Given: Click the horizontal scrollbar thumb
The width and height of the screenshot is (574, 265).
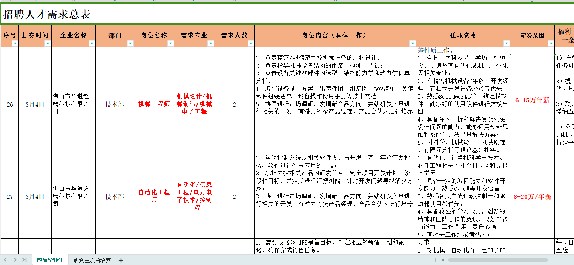Looking at the screenshot, I should (x=498, y=260).
